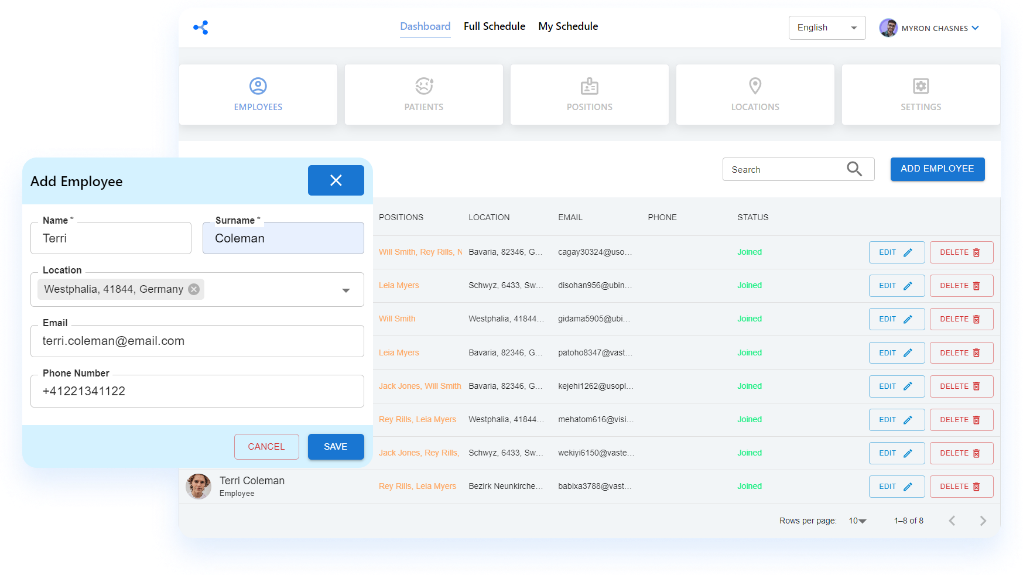The image size is (1023, 575).
Task: Close the Add Employee dialog
Action: click(x=336, y=180)
